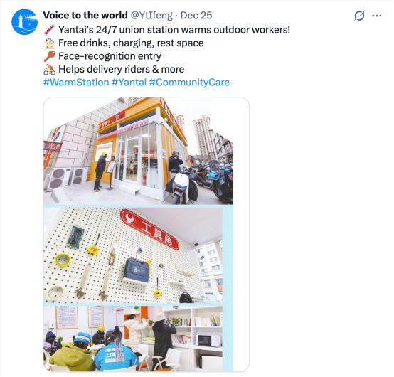Open the Grok explain post icon

tap(359, 16)
